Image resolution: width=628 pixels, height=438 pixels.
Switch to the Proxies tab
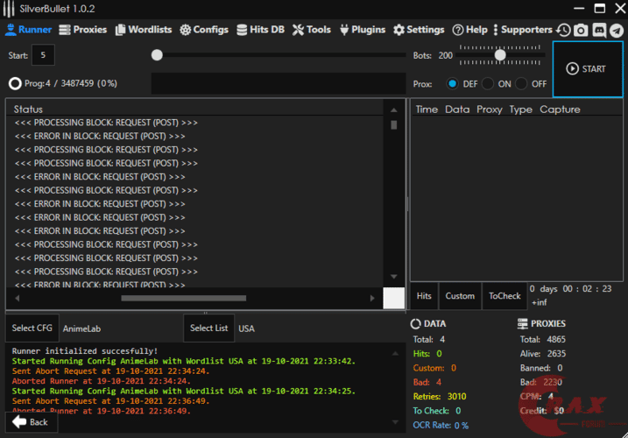pyautogui.click(x=83, y=30)
